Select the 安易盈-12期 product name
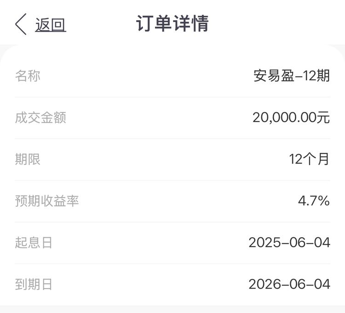This screenshot has width=345, height=313. point(292,76)
